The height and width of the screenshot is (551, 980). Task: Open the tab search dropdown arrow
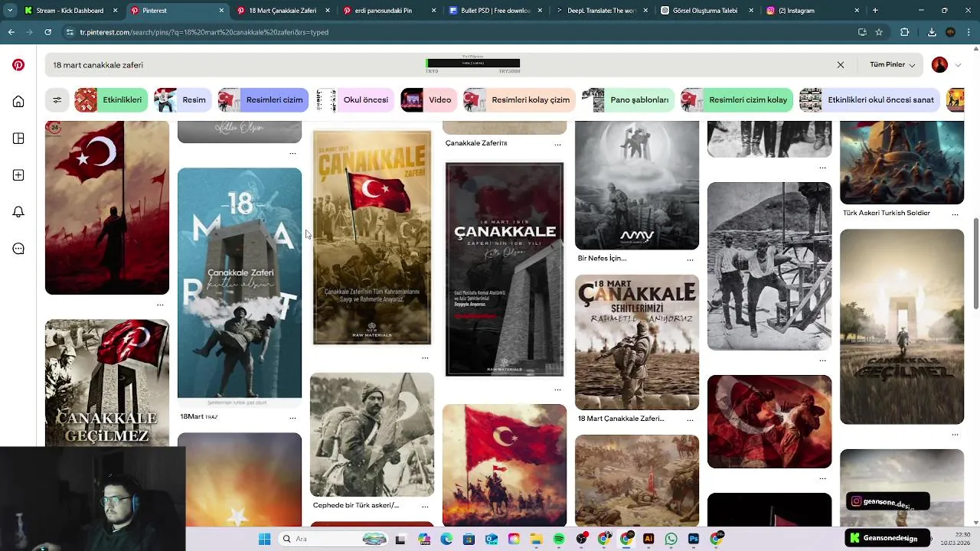pyautogui.click(x=9, y=11)
